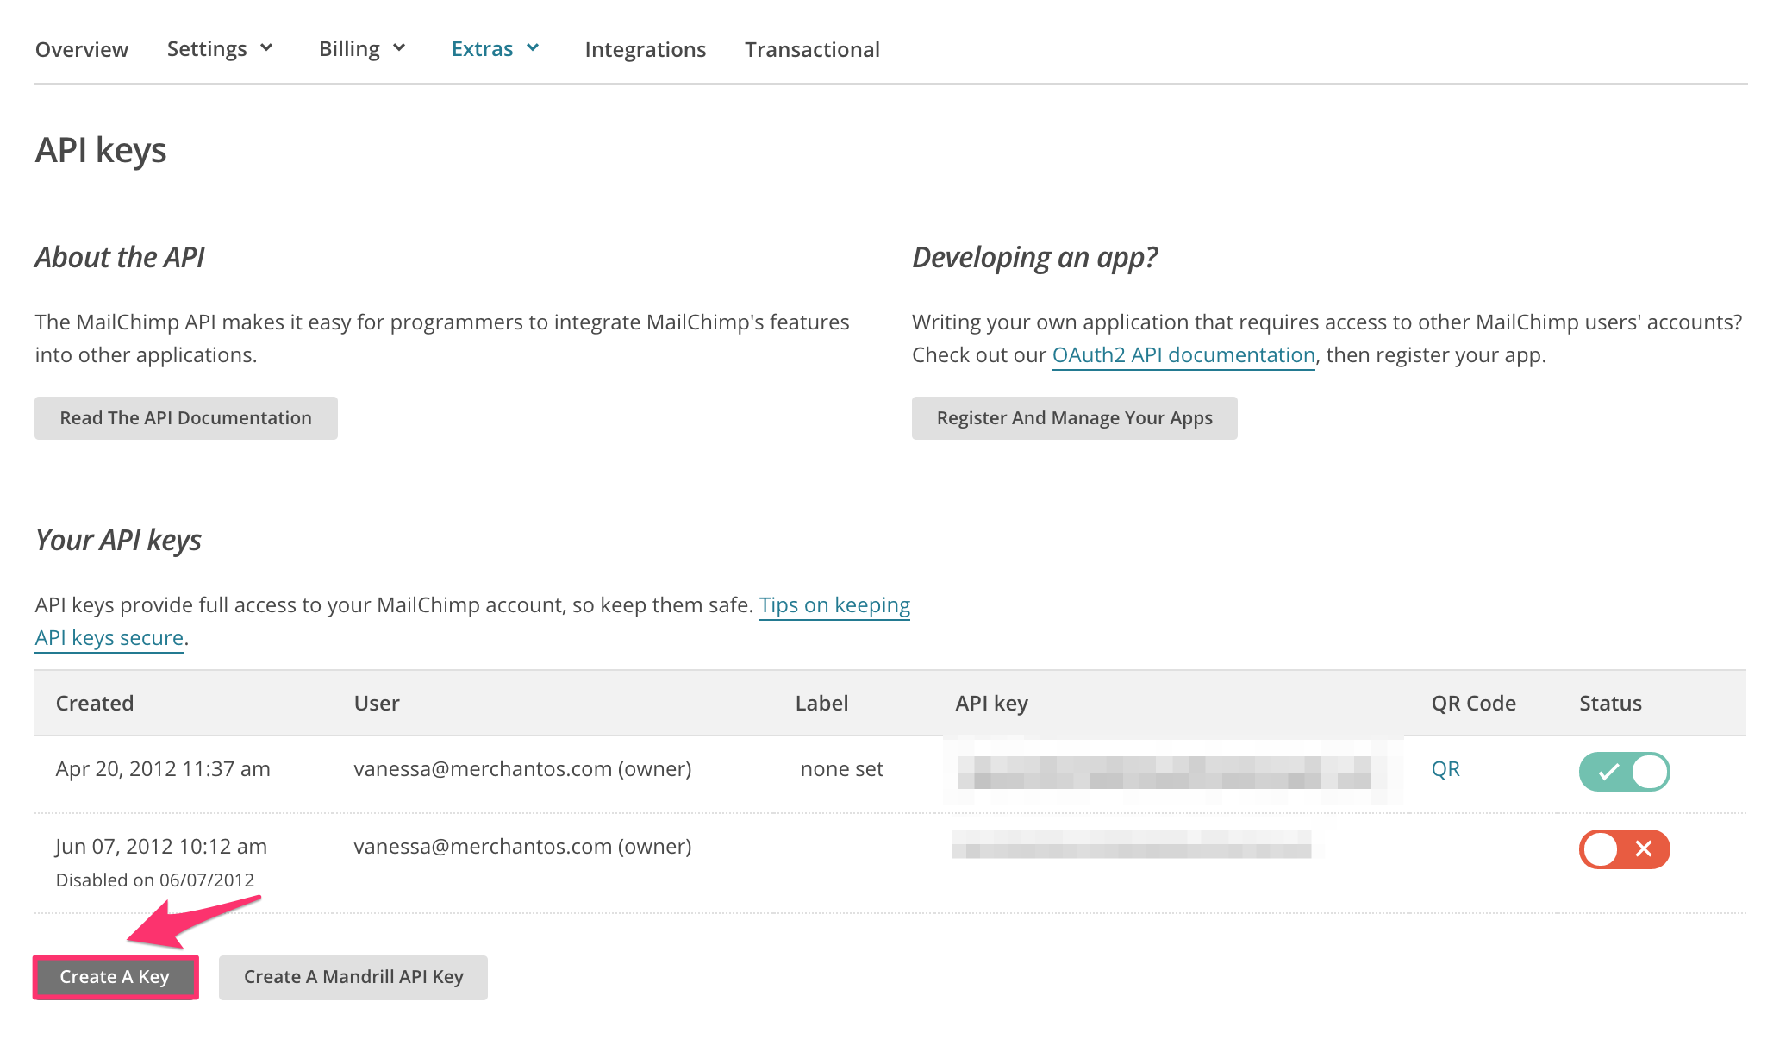
Task: Open the Transactional tab
Action: 812,50
